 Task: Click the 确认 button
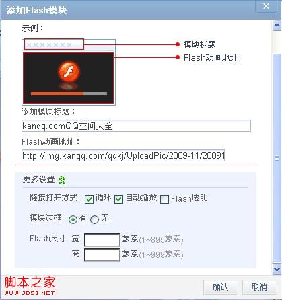click(x=220, y=287)
